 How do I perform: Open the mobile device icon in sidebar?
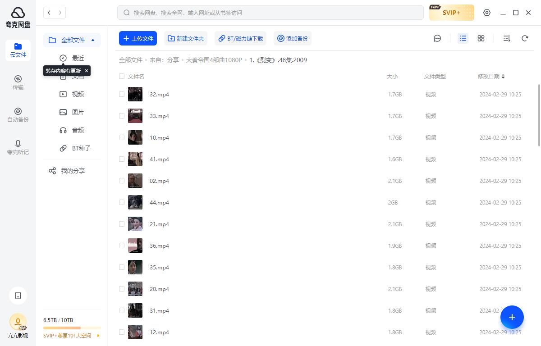18,296
